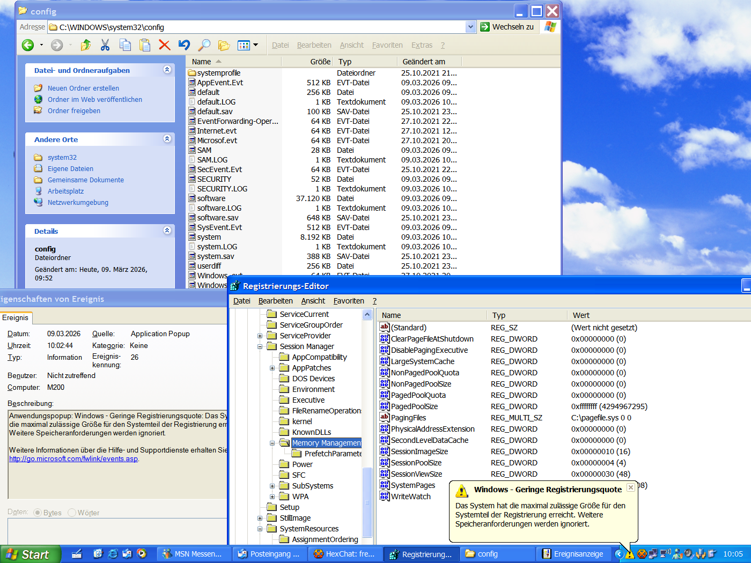Open the address bar dropdown

point(470,27)
